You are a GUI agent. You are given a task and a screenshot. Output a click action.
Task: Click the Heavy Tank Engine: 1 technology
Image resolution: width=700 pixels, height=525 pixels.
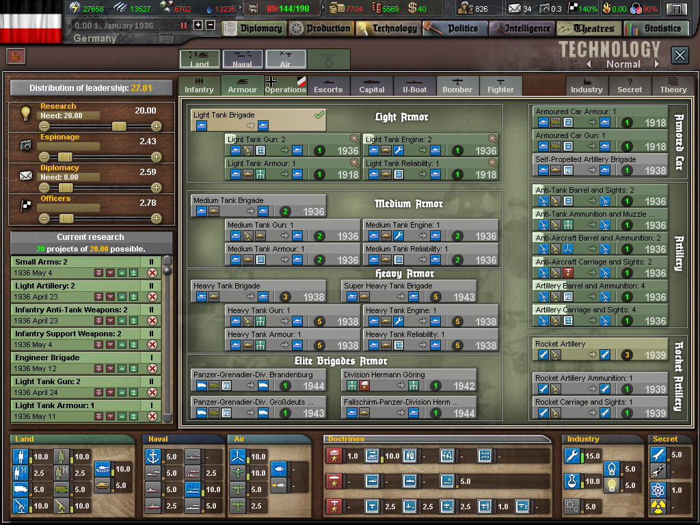pyautogui.click(x=431, y=316)
